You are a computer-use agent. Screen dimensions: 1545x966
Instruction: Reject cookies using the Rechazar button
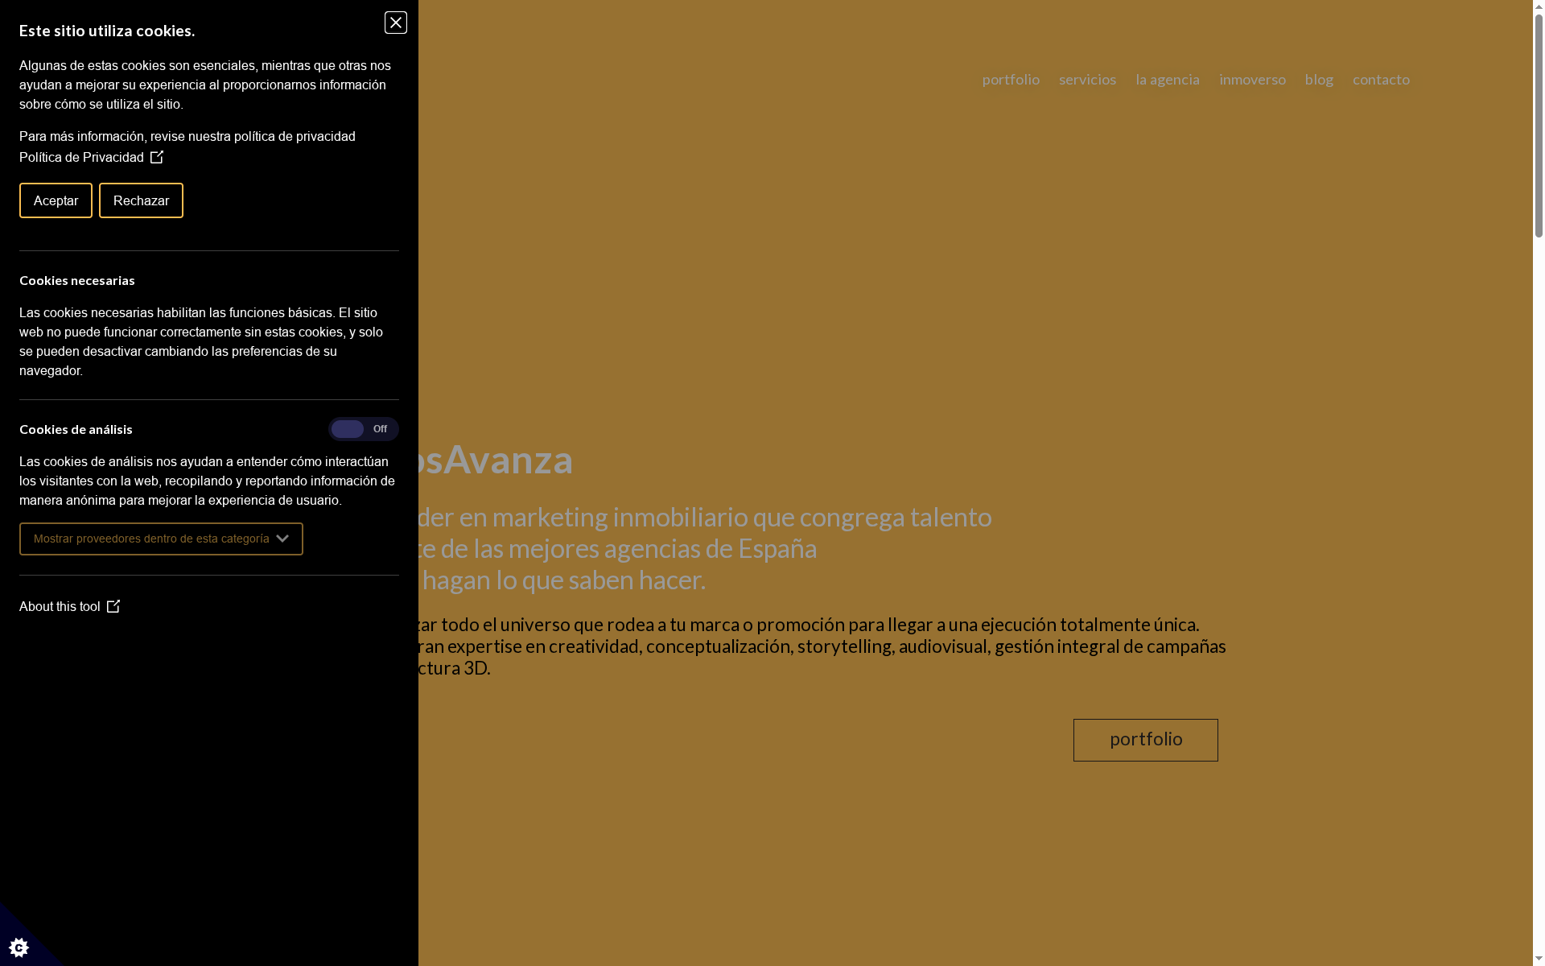pos(141,200)
